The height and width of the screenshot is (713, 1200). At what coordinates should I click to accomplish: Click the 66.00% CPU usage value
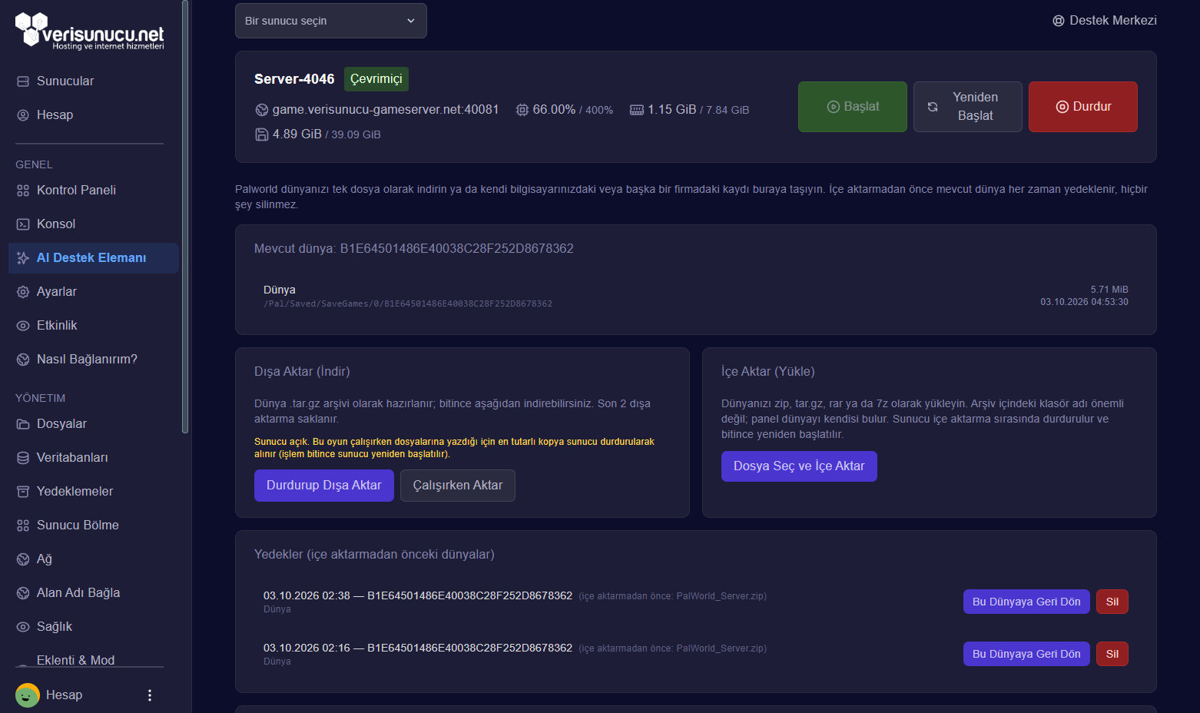click(x=554, y=110)
